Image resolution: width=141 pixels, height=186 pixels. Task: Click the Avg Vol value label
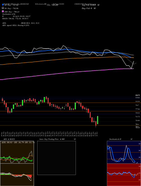click(x=91, y=5)
